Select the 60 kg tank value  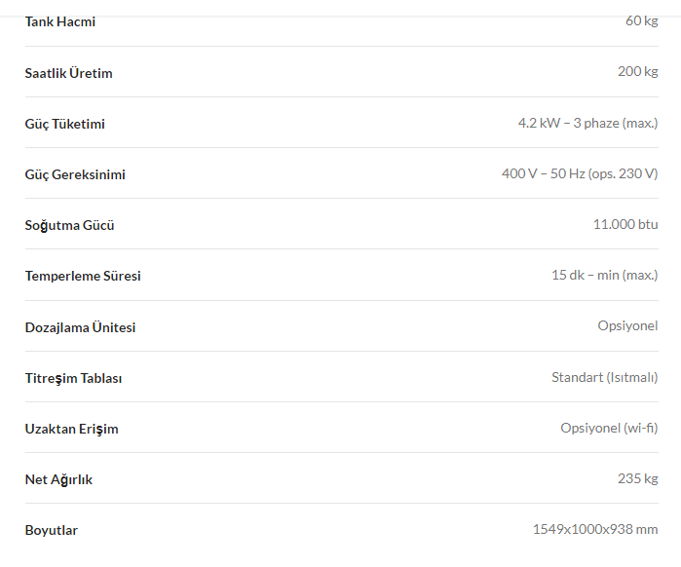tap(641, 20)
